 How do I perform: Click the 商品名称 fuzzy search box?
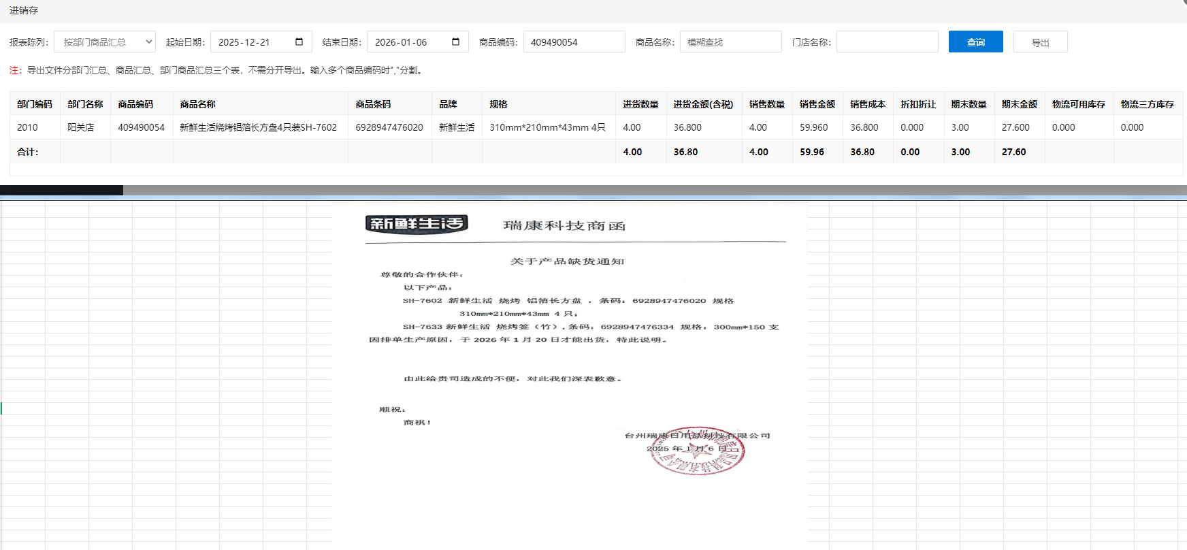(730, 42)
